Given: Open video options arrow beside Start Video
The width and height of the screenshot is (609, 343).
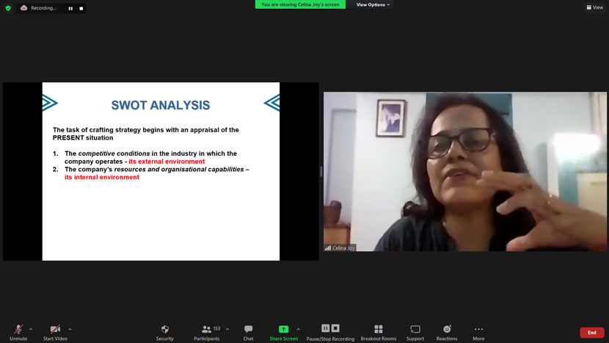Looking at the screenshot, I should (70, 329).
